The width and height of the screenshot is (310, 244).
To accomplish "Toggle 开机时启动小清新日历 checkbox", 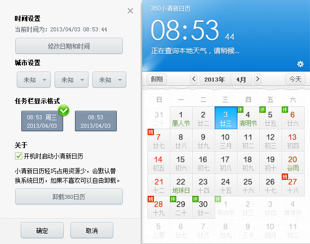I will (x=18, y=156).
